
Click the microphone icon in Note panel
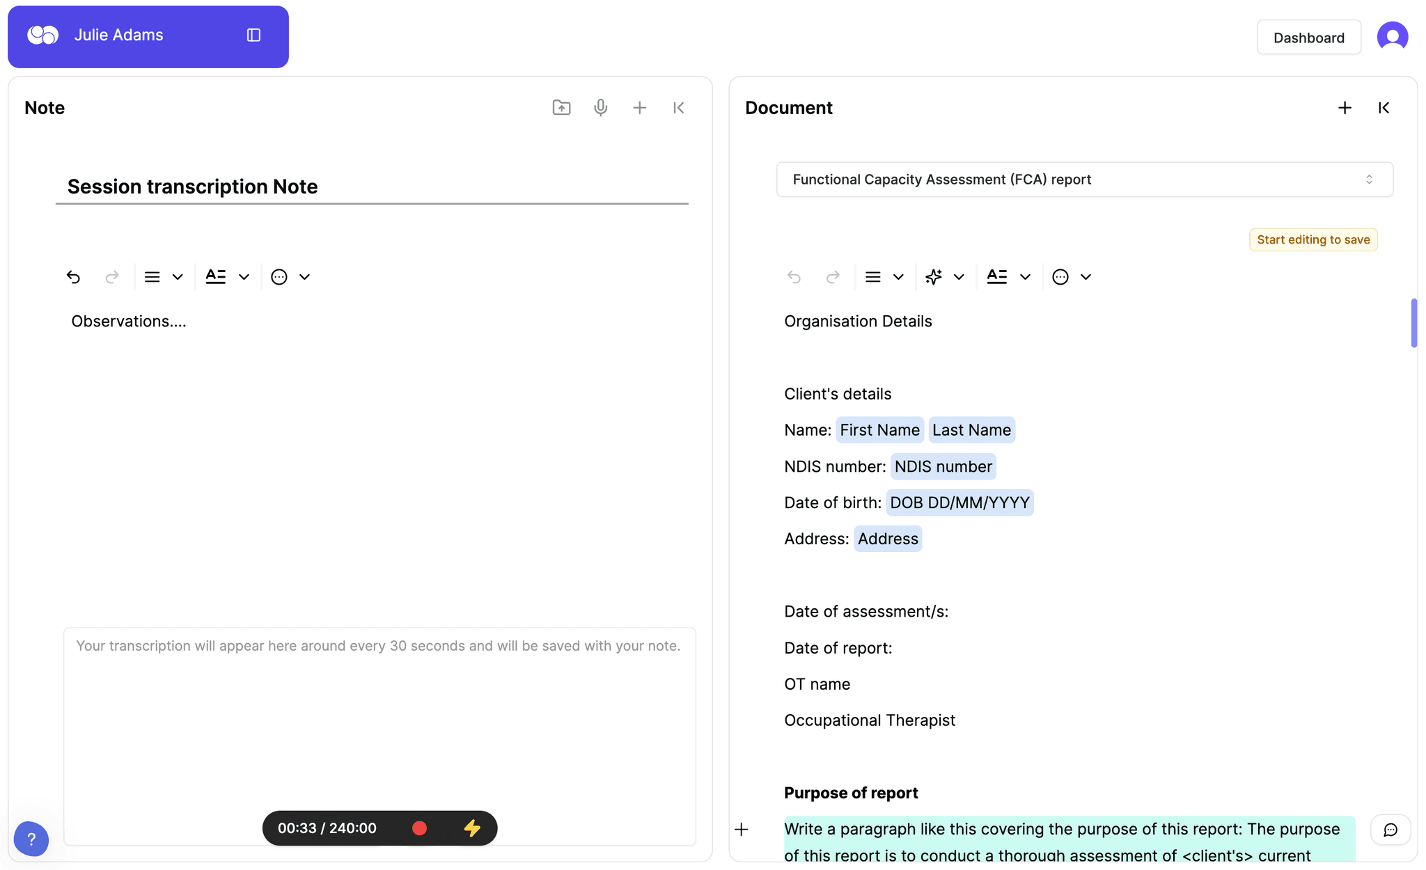coord(600,108)
